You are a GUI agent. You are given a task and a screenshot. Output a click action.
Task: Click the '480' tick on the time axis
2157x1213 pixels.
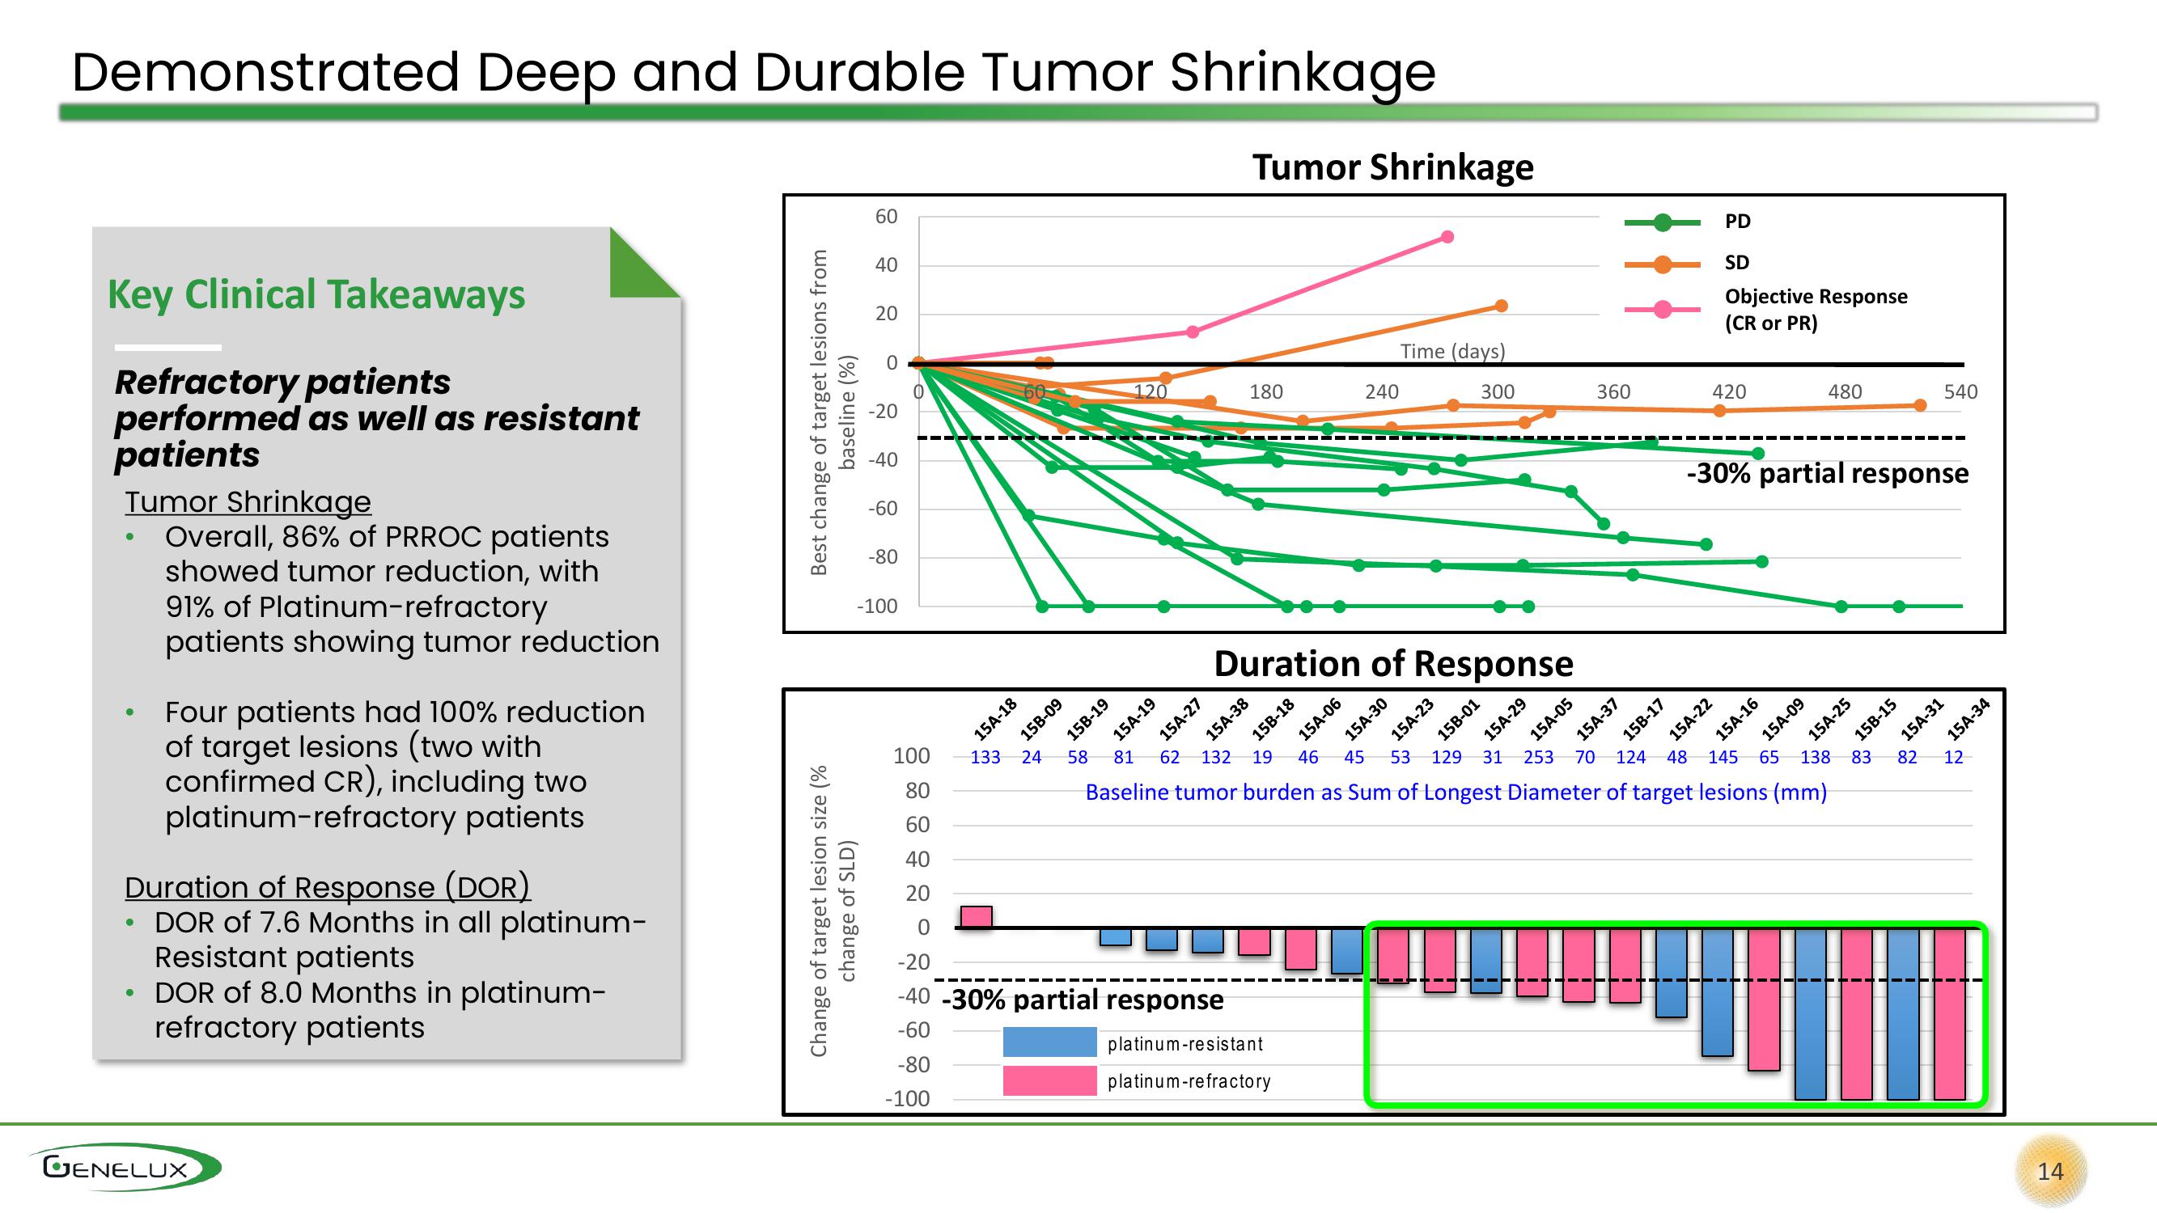[1845, 391]
